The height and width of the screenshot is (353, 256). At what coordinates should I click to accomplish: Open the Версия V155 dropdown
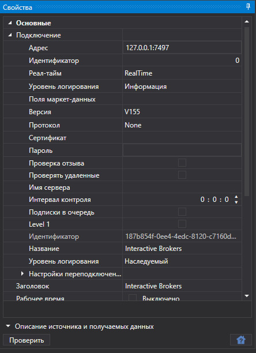(x=182, y=112)
